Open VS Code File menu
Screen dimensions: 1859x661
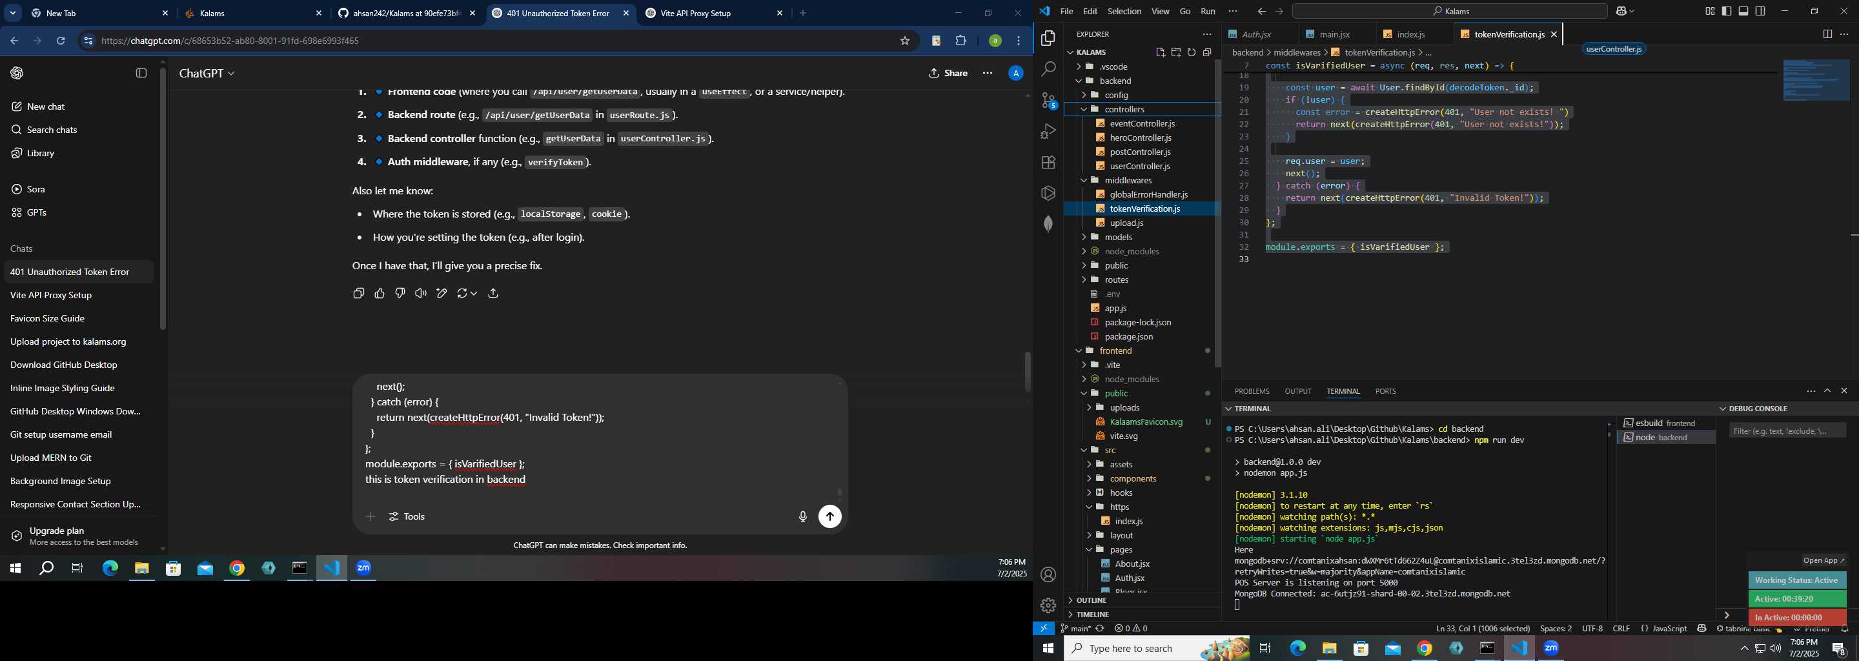tap(1066, 12)
